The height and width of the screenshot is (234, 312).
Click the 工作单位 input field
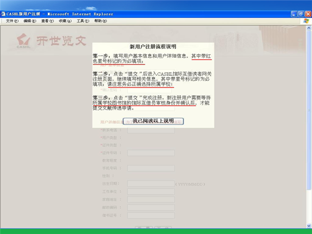(x=151, y=191)
